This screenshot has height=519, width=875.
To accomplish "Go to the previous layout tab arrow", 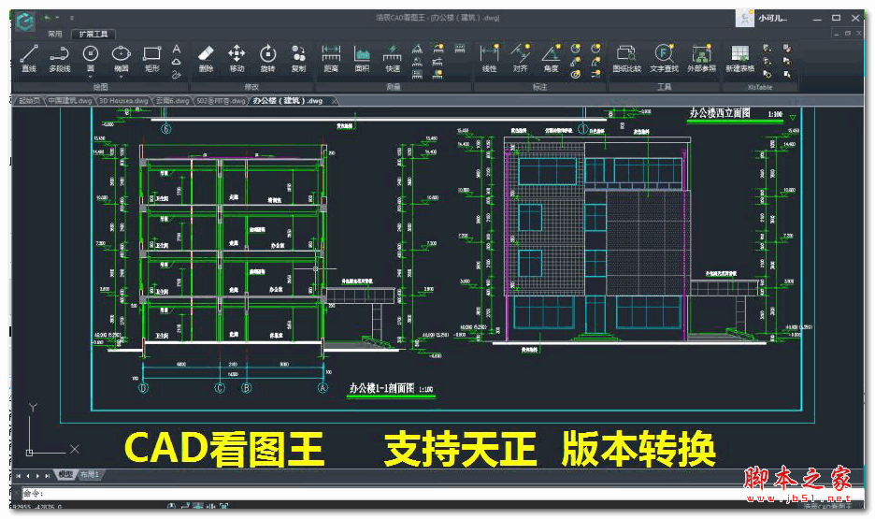I will [x=28, y=476].
